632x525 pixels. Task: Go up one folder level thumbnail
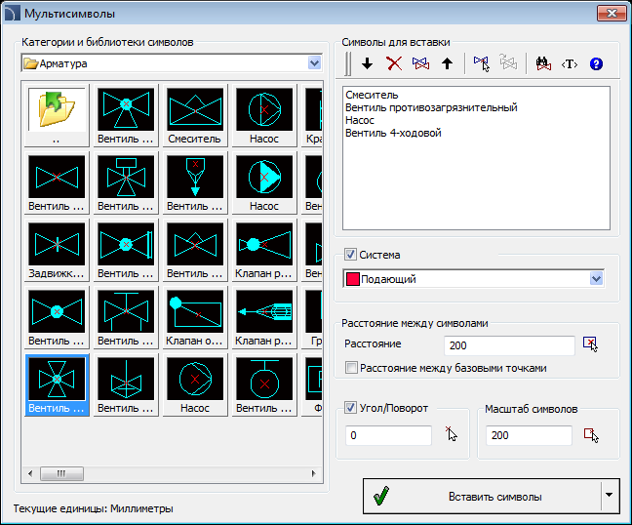pos(57,115)
